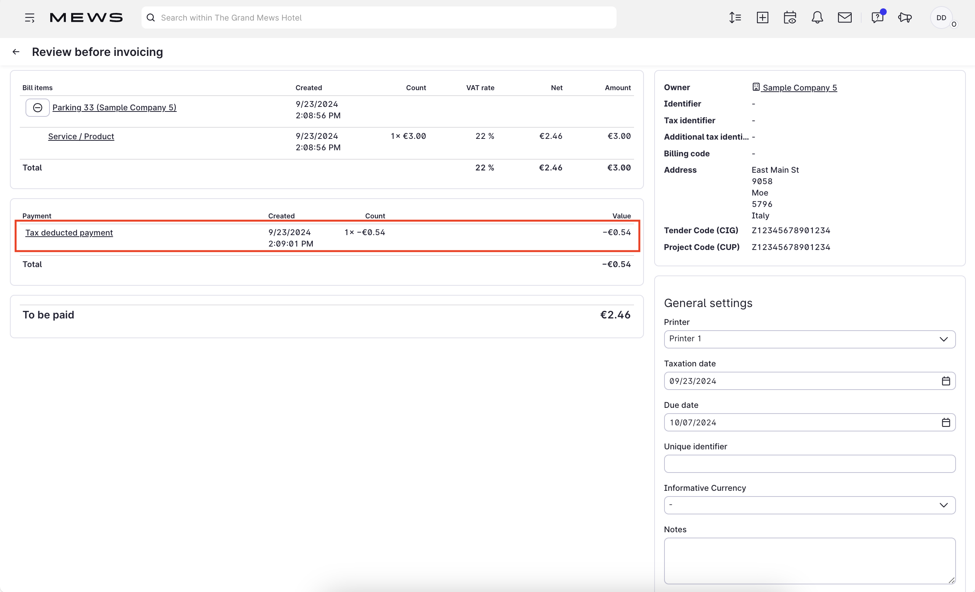Open the DD user profile avatar
Screen dimensions: 975x592
coord(942,18)
